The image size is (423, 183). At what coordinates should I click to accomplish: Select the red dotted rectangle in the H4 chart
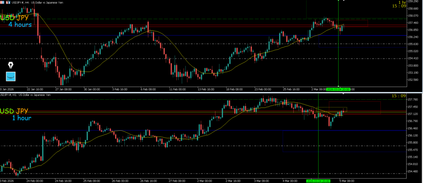(355, 21)
